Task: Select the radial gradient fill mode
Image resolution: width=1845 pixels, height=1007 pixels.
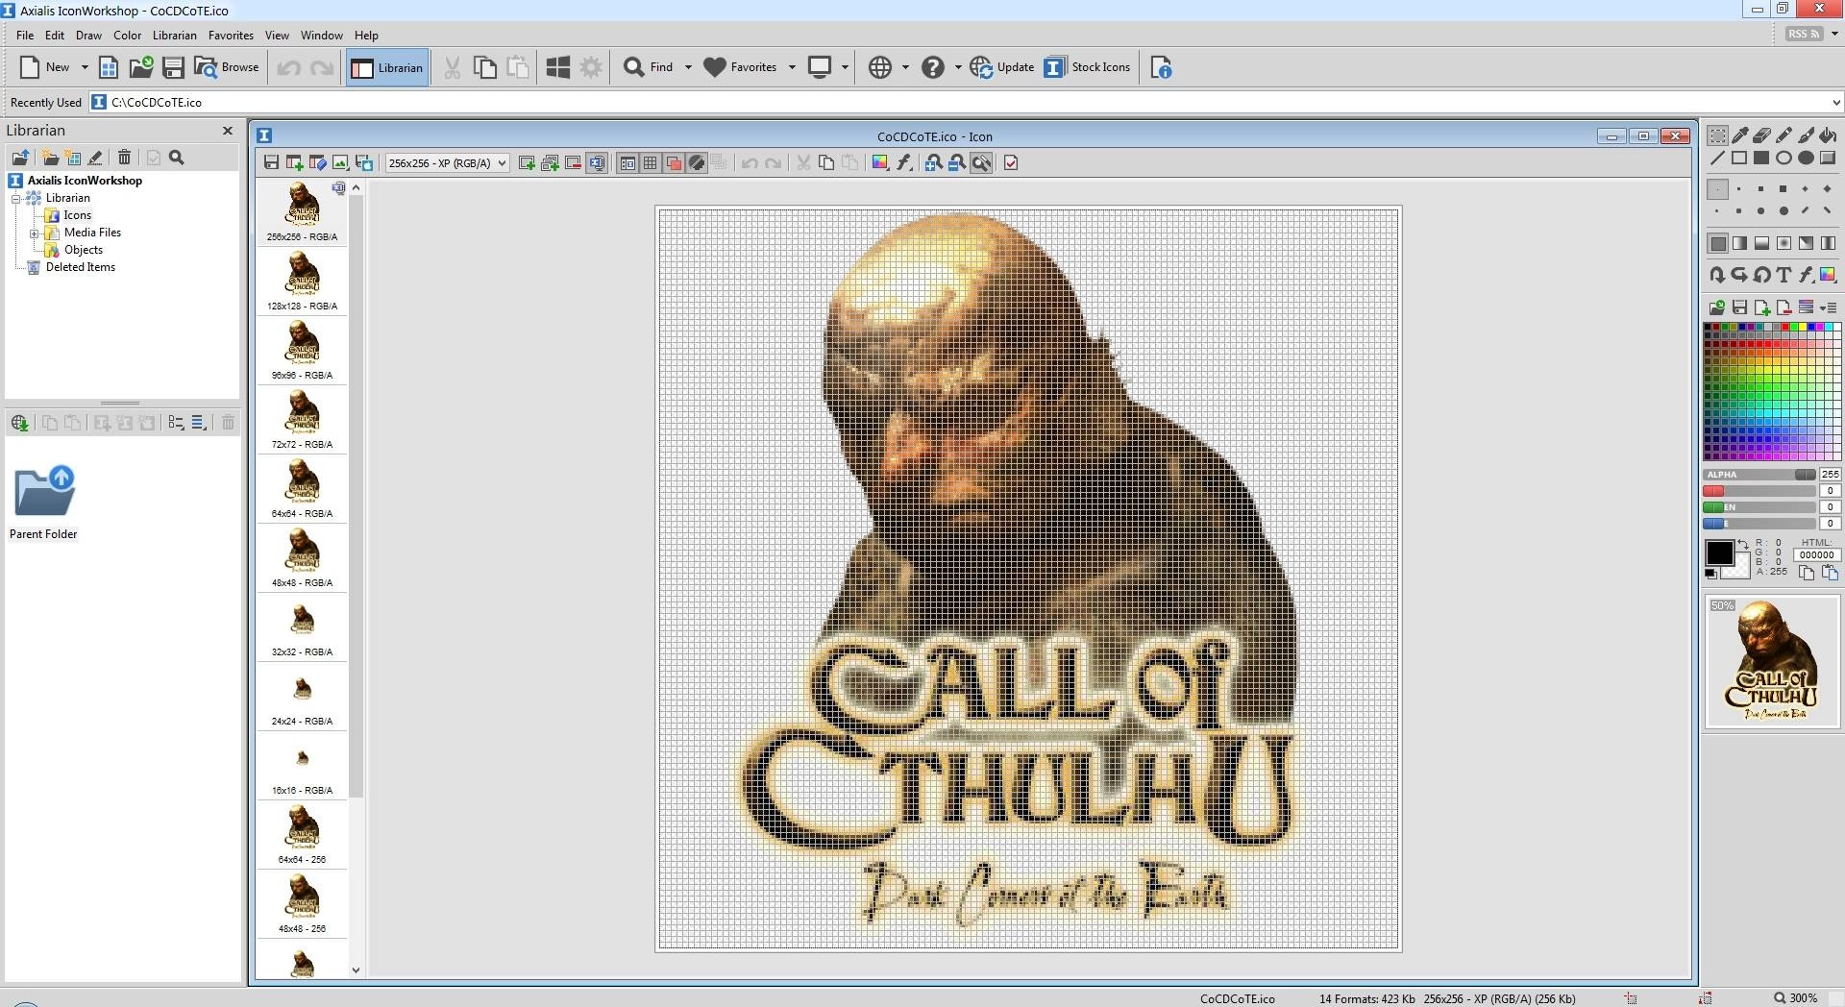Action: pos(1783,243)
